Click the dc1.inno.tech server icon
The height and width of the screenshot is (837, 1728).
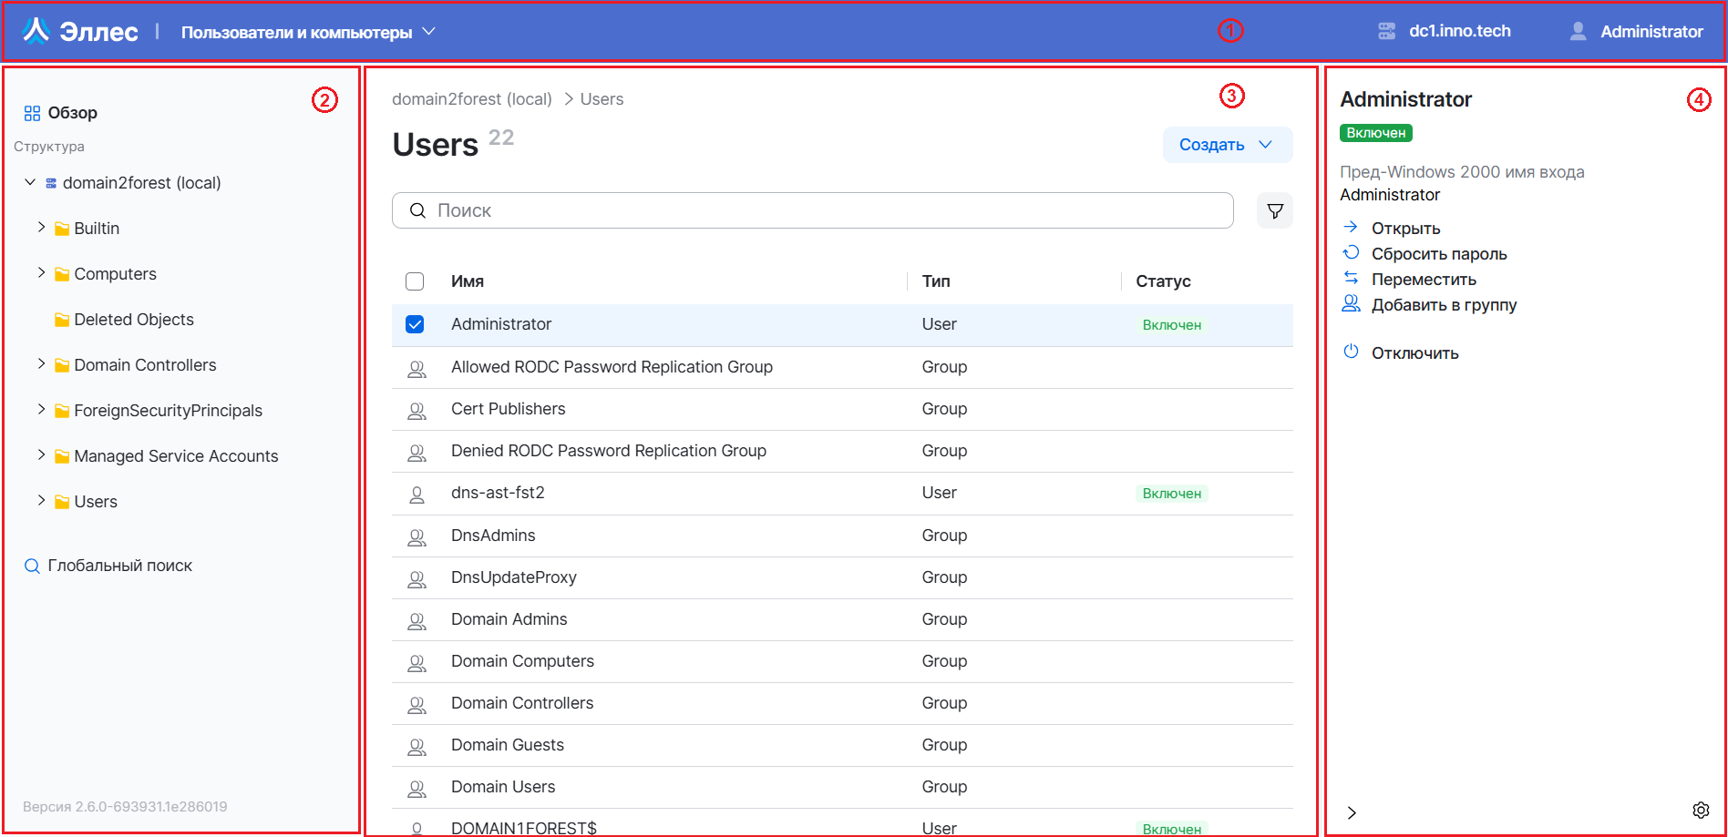(1386, 30)
